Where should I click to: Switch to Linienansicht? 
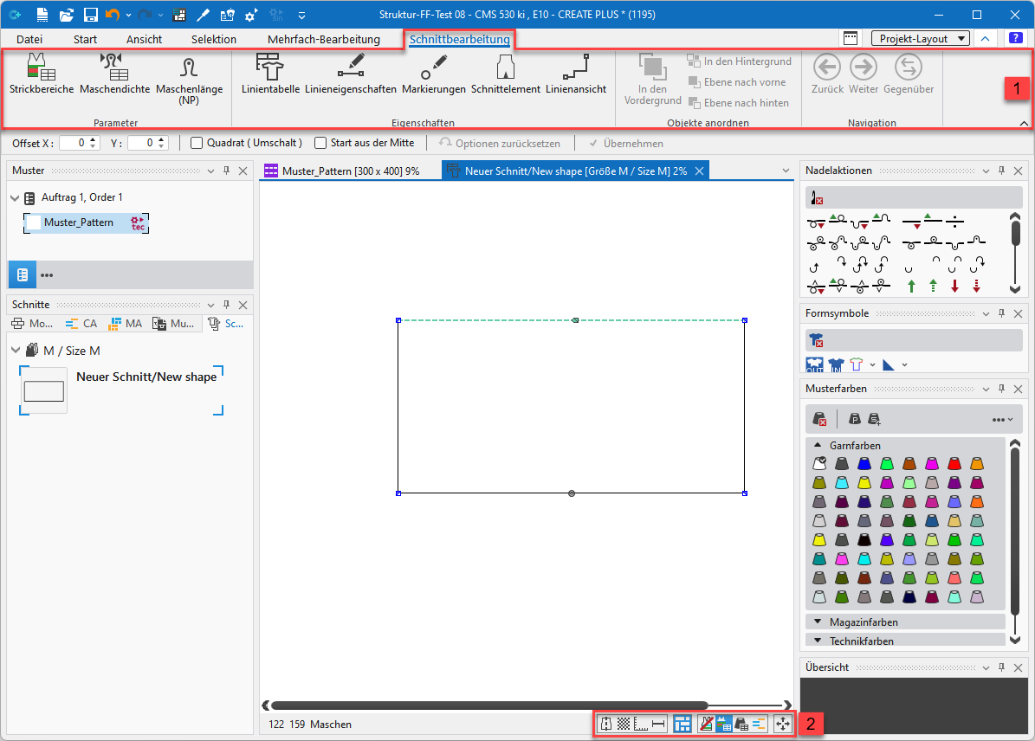pos(575,72)
